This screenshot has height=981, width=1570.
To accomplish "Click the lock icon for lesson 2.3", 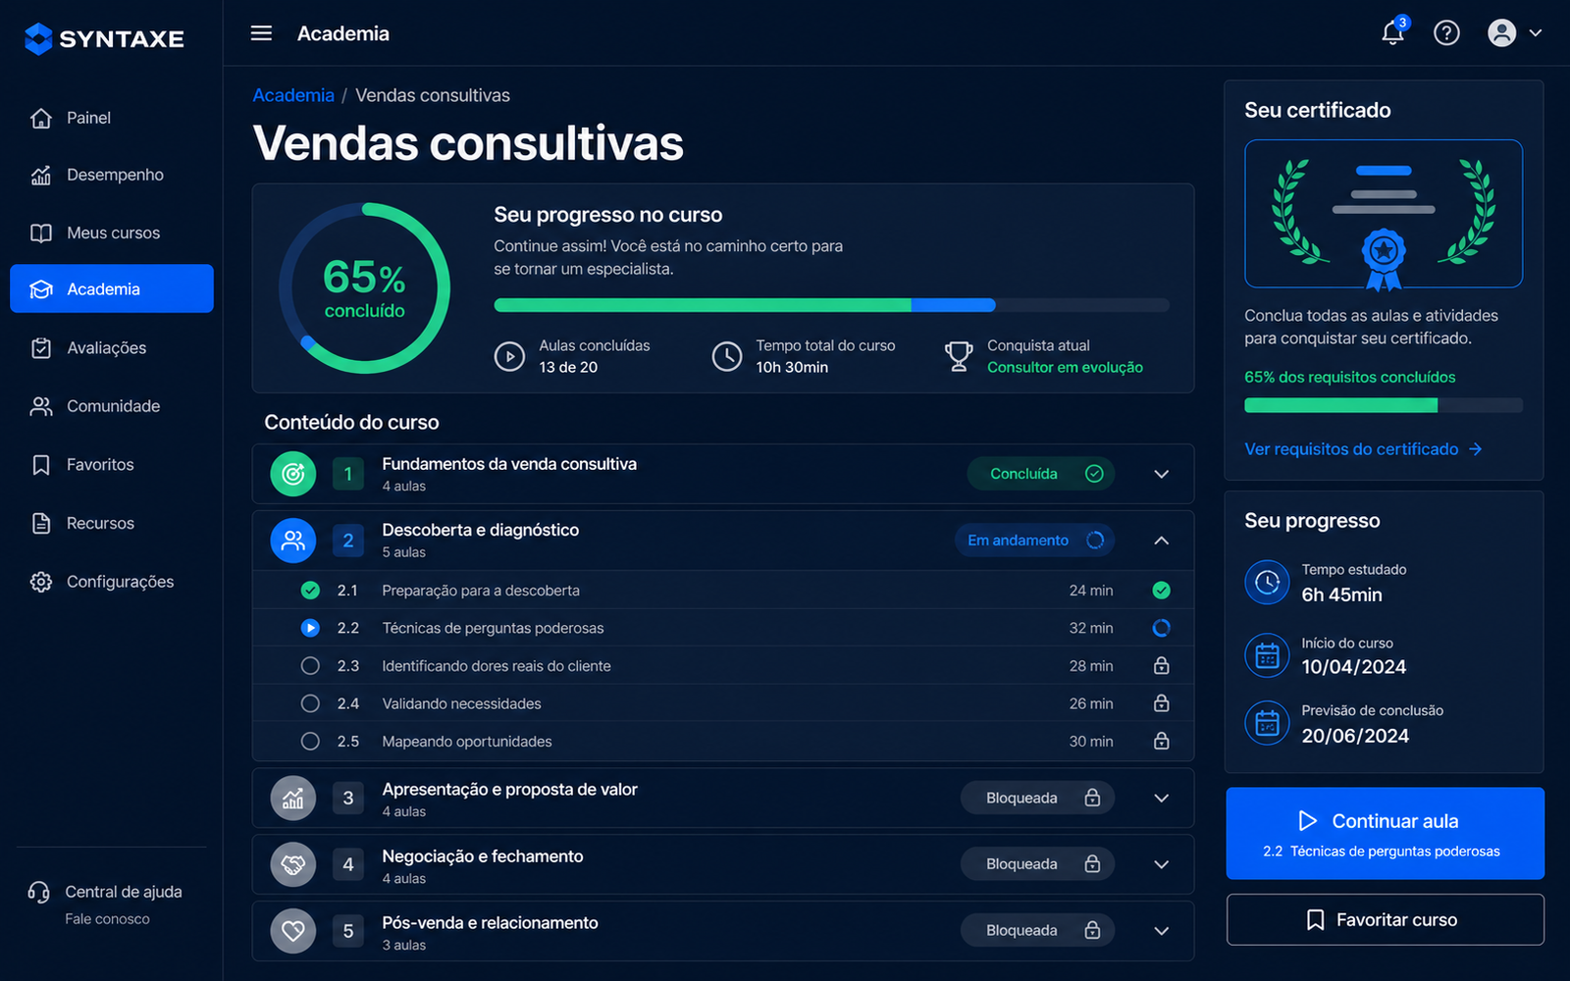I will click(1161, 665).
